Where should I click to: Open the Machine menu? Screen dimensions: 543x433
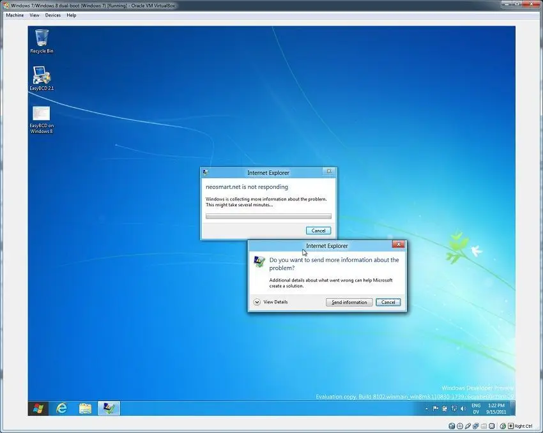pyautogui.click(x=15, y=15)
